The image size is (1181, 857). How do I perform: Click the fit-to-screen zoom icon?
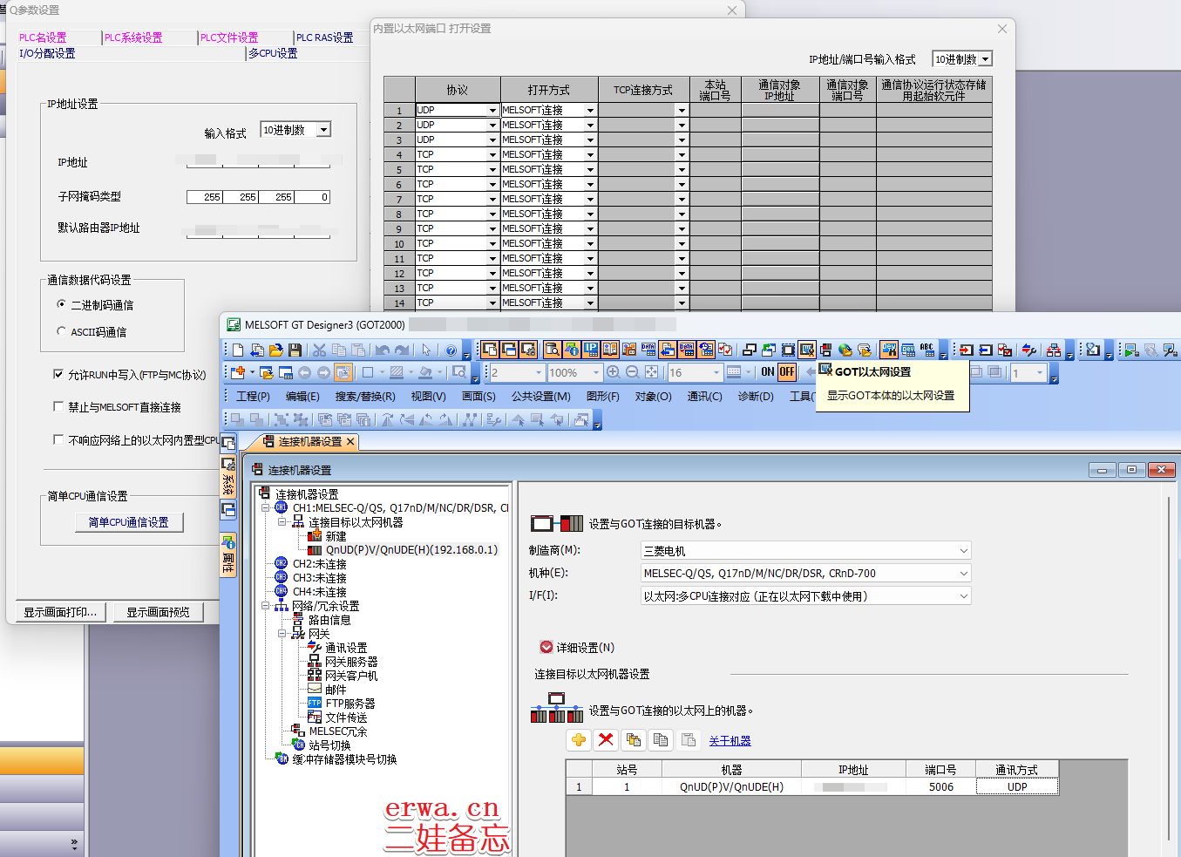point(652,372)
